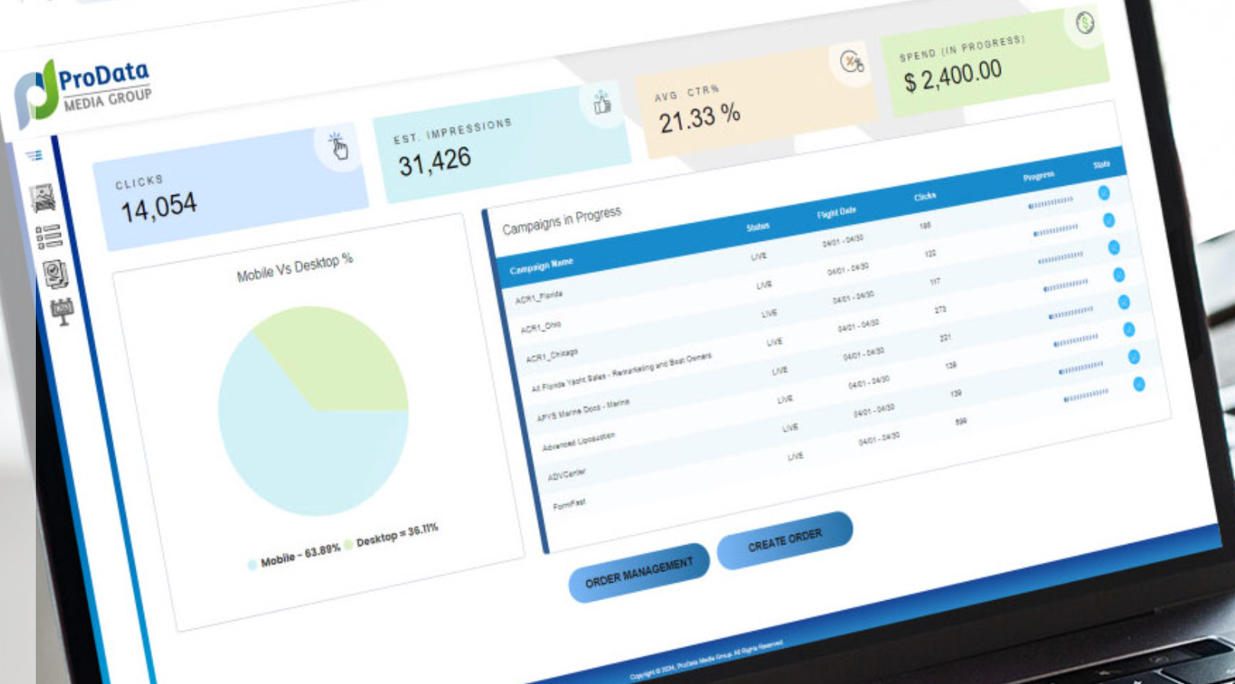Image resolution: width=1235 pixels, height=684 pixels.
Task: Sort by Flight Date column header
Action: click(836, 213)
